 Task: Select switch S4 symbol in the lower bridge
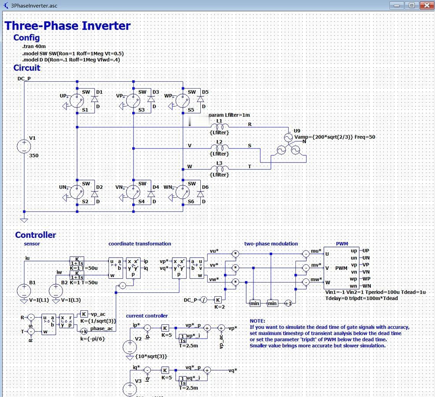[x=133, y=192]
